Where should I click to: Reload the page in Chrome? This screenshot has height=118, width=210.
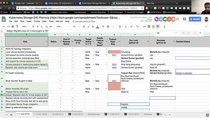point(9,8)
